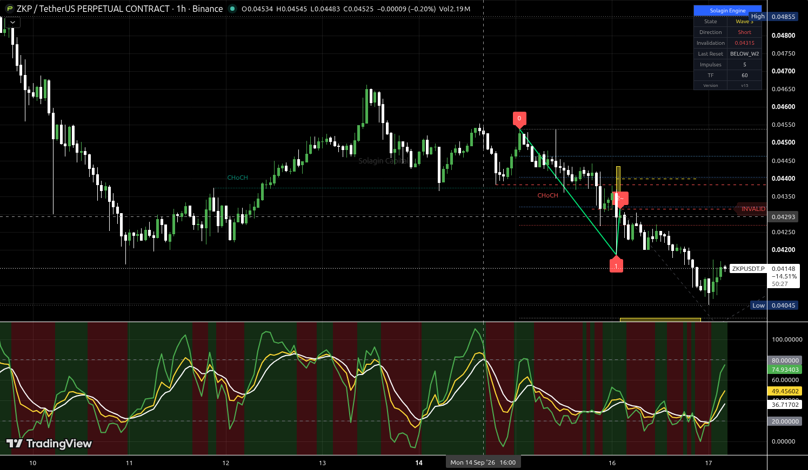Screen dimensions: 808x470
Task: Click the green CHoCH label
Action: click(x=237, y=178)
